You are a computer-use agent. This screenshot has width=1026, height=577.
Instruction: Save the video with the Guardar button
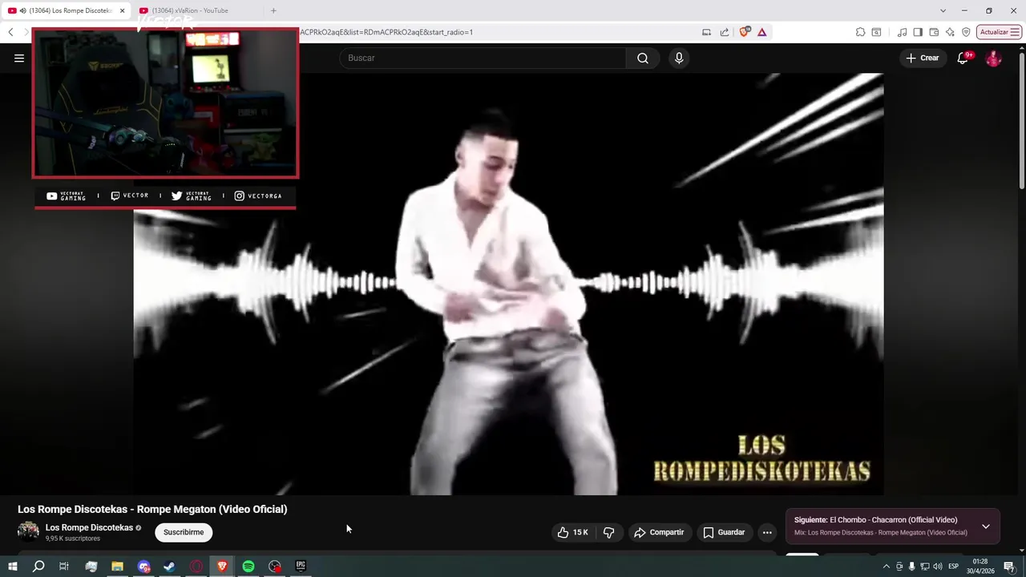[x=724, y=532]
